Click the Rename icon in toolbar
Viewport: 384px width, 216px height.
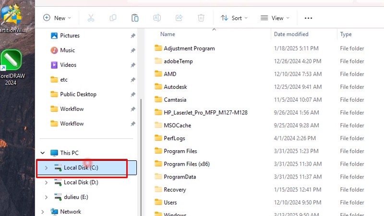[157, 18]
